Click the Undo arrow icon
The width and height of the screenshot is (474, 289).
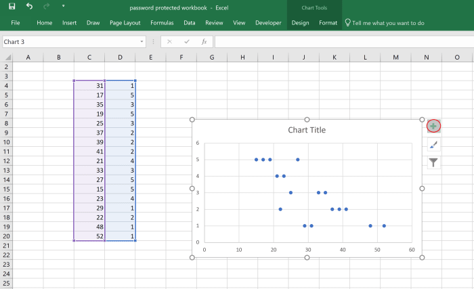click(29, 7)
